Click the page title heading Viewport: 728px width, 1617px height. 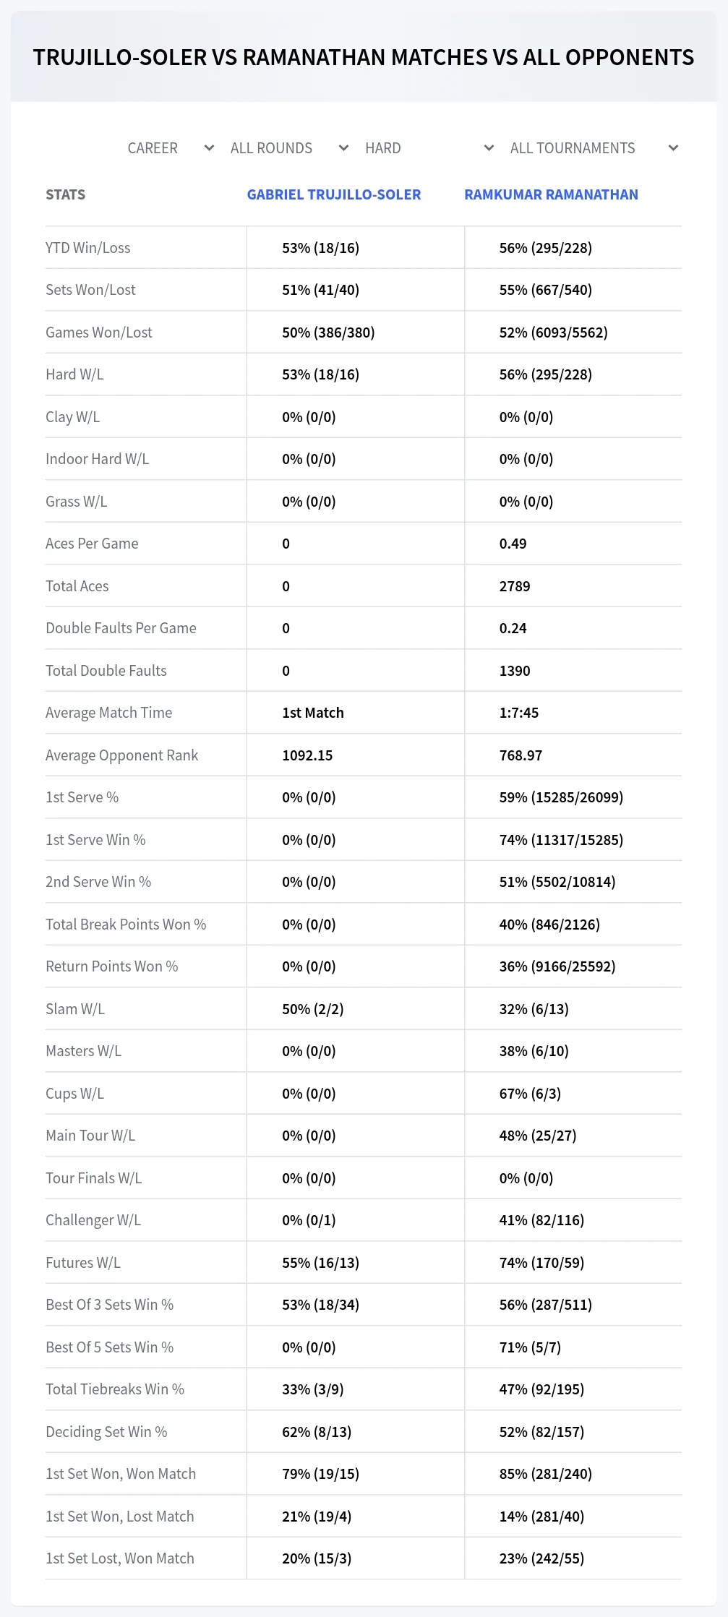coord(364,57)
